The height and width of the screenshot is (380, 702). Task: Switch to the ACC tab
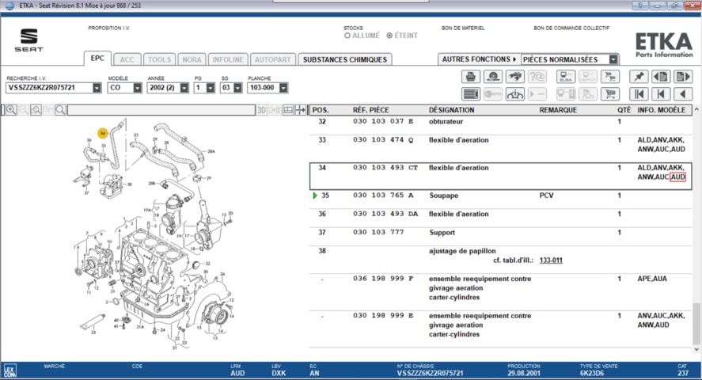[x=127, y=59]
